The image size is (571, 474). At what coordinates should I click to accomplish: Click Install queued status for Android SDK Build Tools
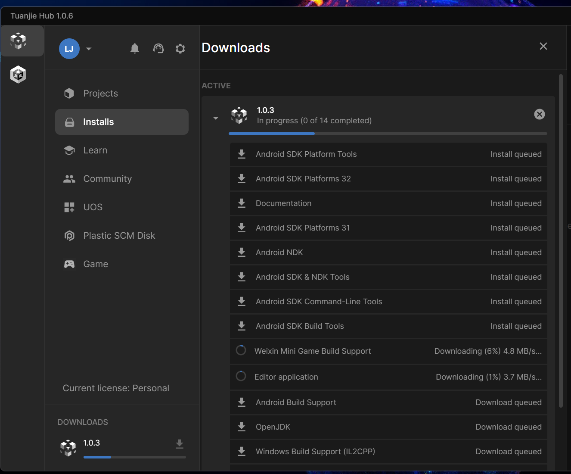click(516, 326)
